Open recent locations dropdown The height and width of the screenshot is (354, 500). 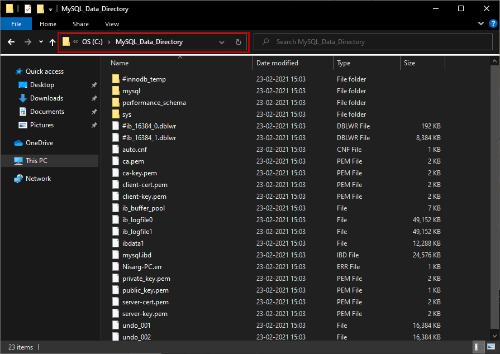tap(41, 42)
